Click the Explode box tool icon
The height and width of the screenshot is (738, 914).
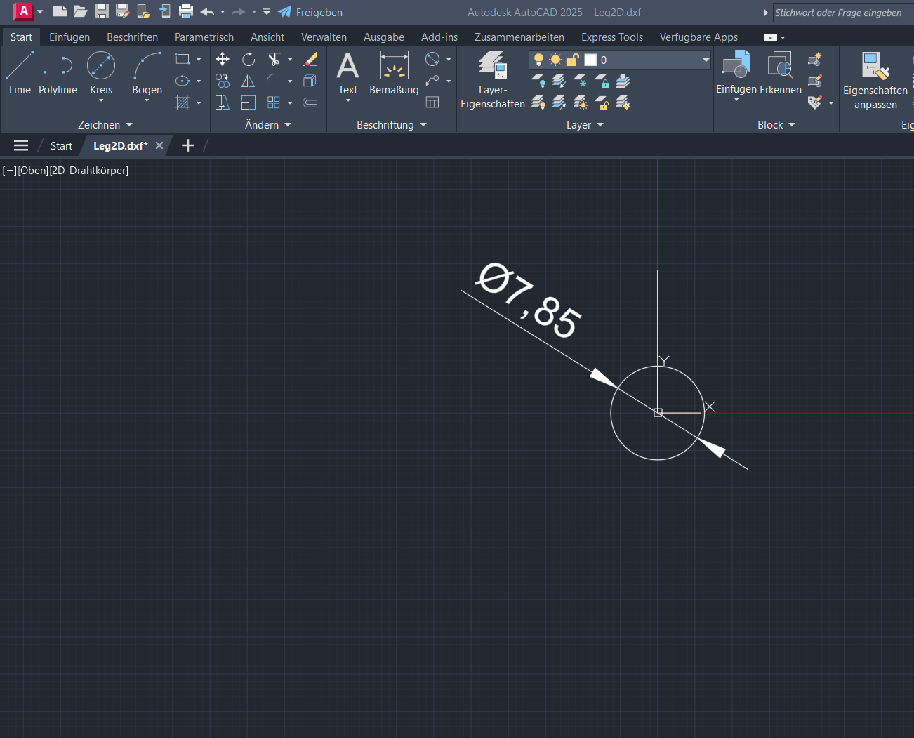click(310, 81)
